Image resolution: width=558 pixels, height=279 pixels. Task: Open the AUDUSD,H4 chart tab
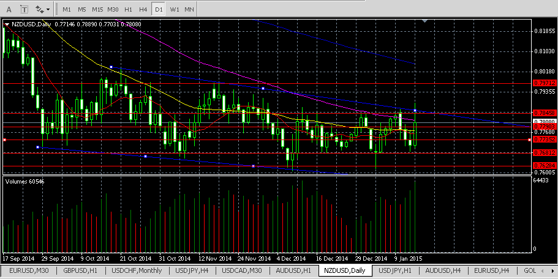pyautogui.click(x=443, y=270)
